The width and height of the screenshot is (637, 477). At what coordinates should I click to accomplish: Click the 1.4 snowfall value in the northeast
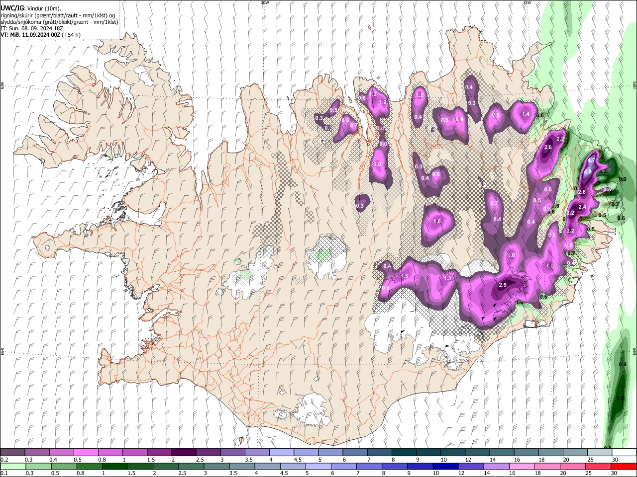coord(526,114)
